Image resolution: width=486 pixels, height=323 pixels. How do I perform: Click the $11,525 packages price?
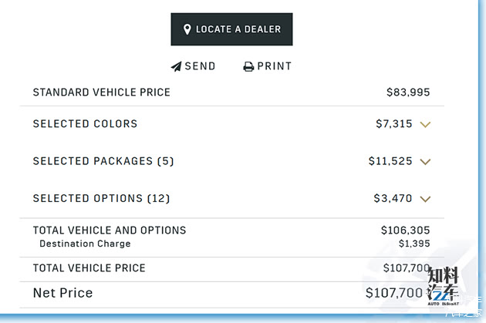[x=390, y=161]
